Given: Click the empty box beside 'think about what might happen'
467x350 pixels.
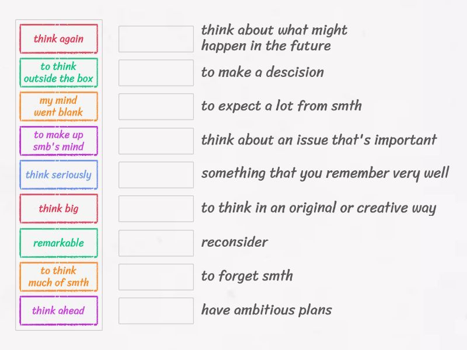Looking at the screenshot, I should tap(156, 39).
